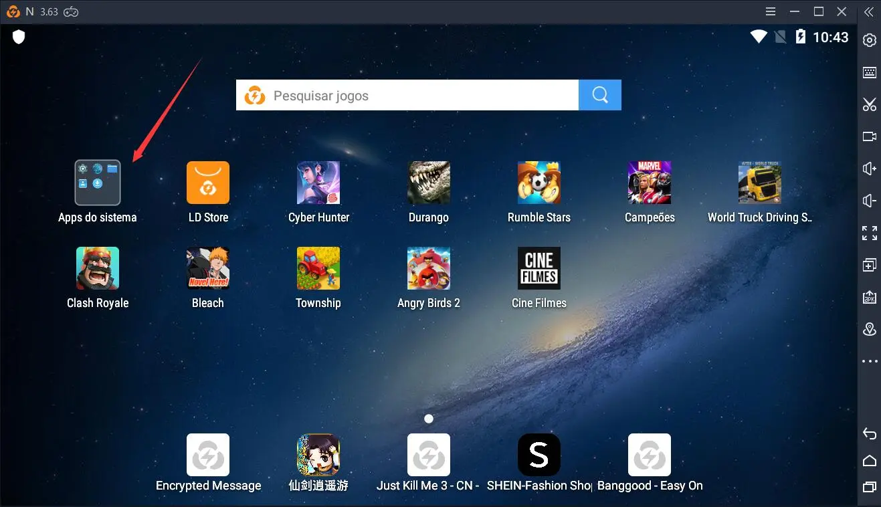Click the battery charging status icon
Screen dimensions: 881x507
(x=801, y=37)
